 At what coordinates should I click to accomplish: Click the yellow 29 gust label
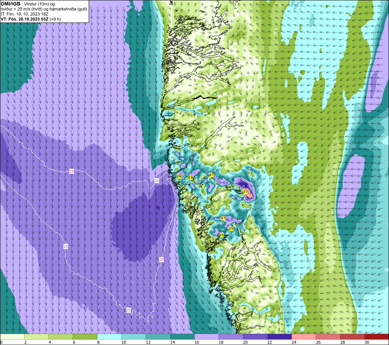point(191,178)
